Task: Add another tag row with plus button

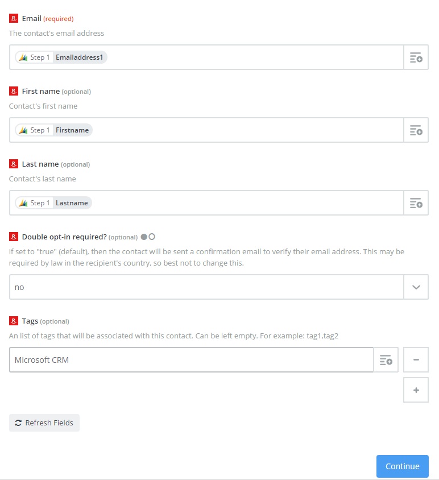Action: [x=416, y=390]
